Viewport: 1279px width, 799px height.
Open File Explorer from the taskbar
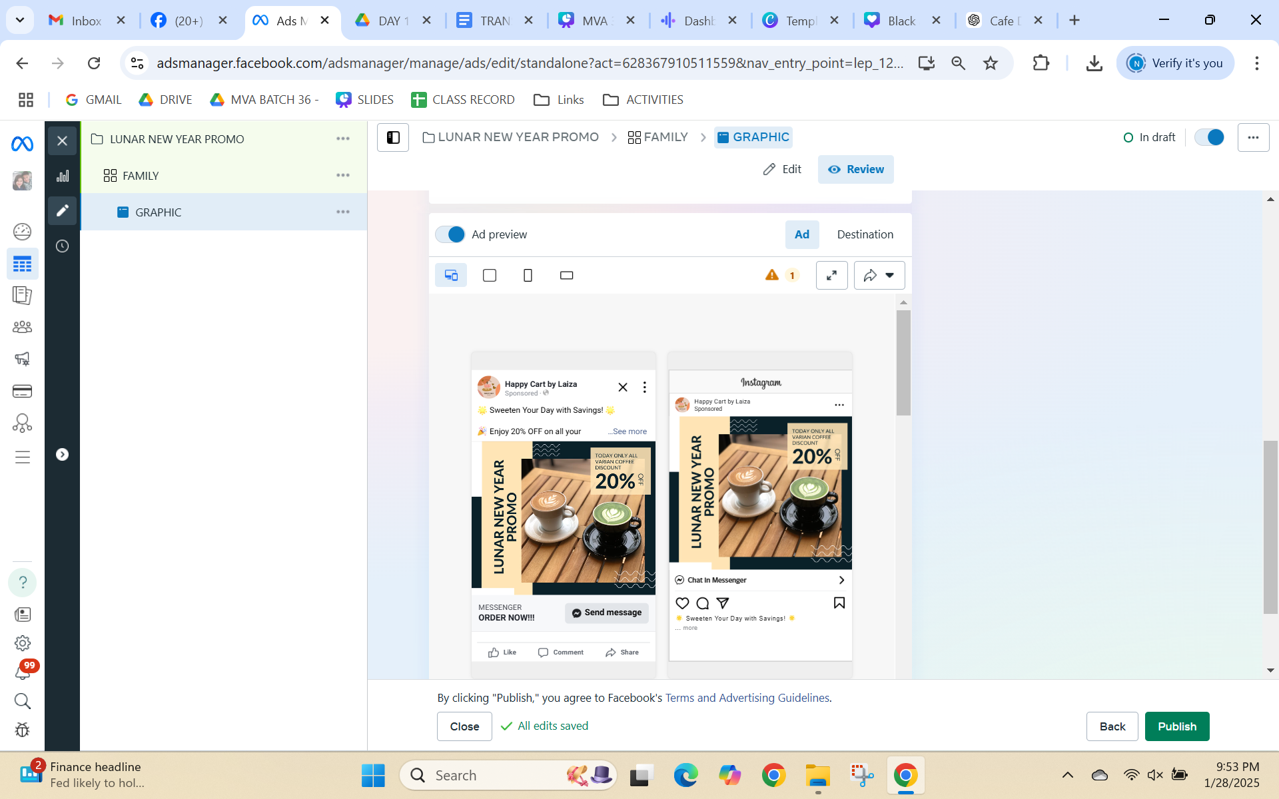click(817, 776)
